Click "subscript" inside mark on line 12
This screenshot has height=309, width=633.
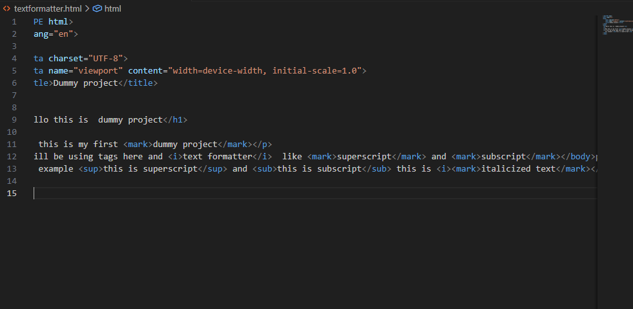503,157
